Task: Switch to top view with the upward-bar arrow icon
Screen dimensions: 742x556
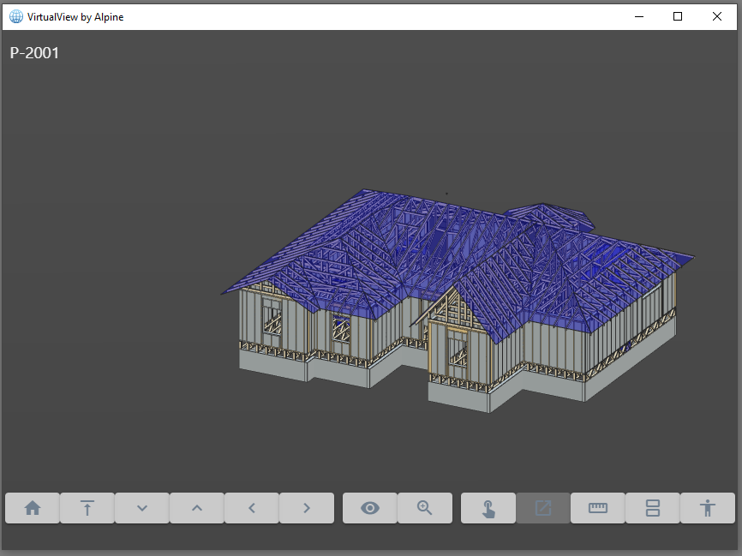Action: click(87, 508)
